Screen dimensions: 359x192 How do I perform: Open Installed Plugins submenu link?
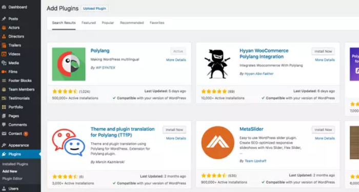[x=15, y=164]
